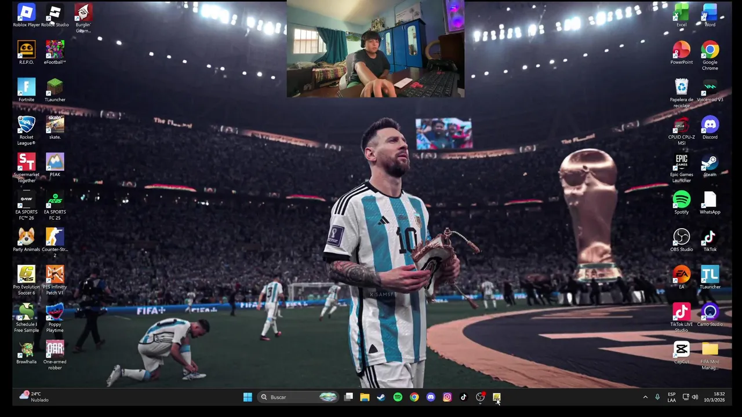
Task: Click the webcam overlay video
Action: coord(375,49)
